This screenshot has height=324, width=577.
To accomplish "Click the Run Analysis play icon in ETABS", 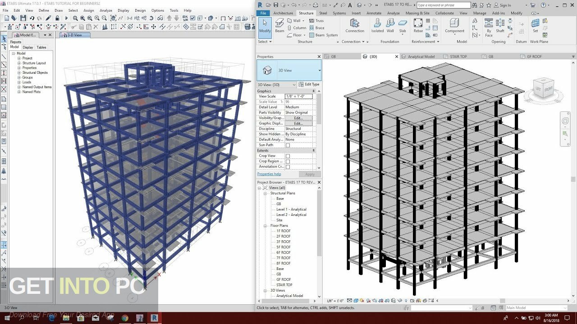I will pyautogui.click(x=66, y=18).
